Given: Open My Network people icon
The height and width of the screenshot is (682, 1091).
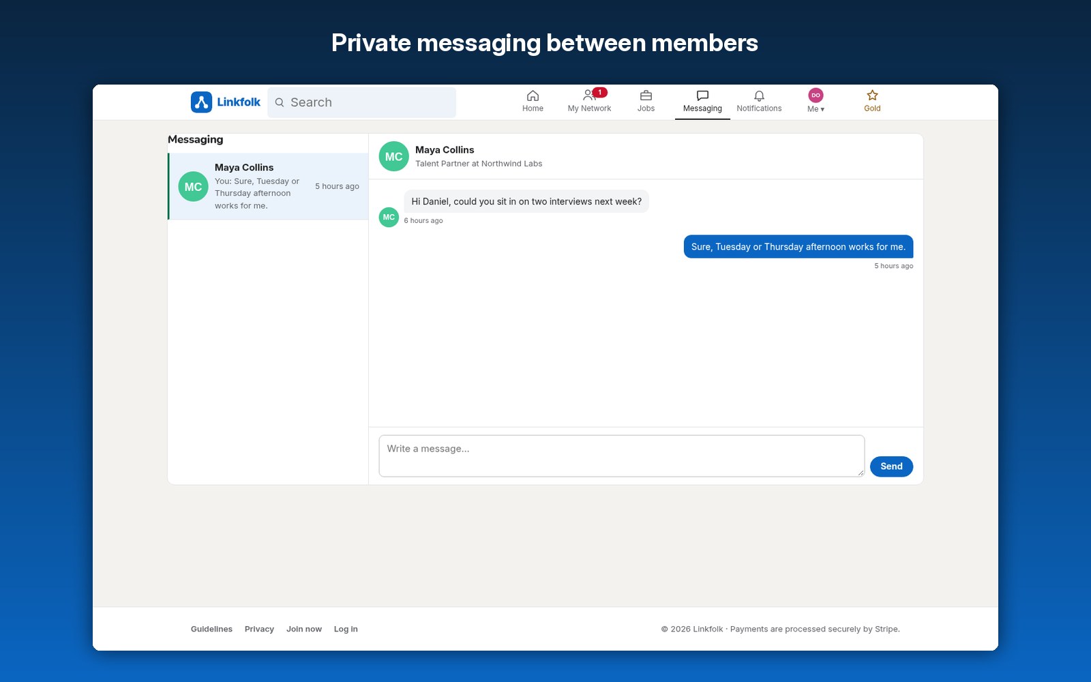Looking at the screenshot, I should 588,95.
